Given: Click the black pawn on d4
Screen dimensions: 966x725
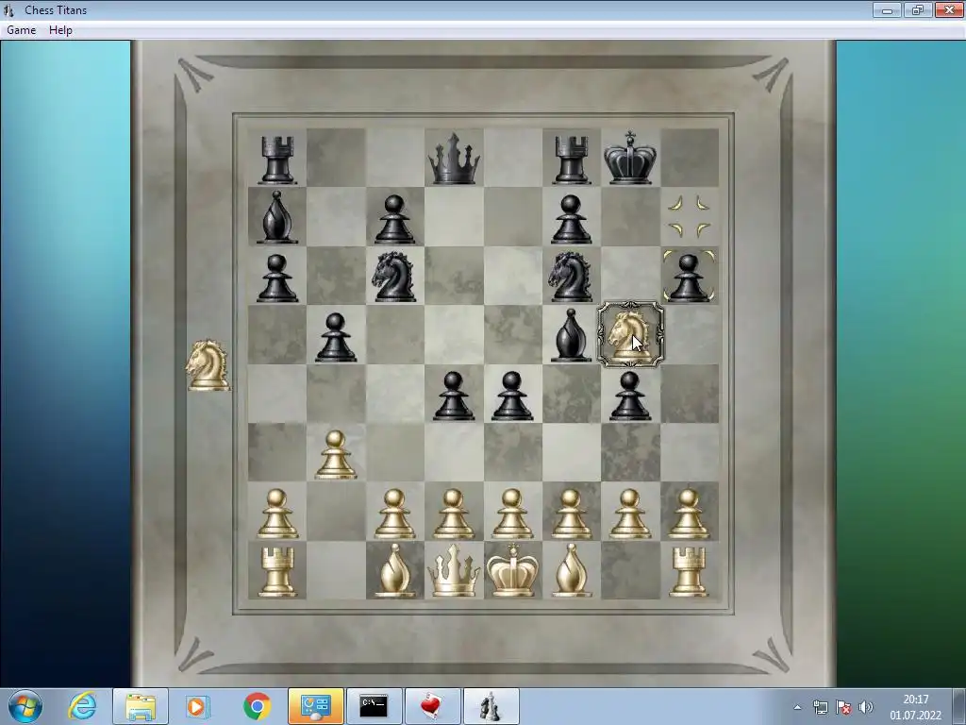Looking at the screenshot, I should coord(454,396).
